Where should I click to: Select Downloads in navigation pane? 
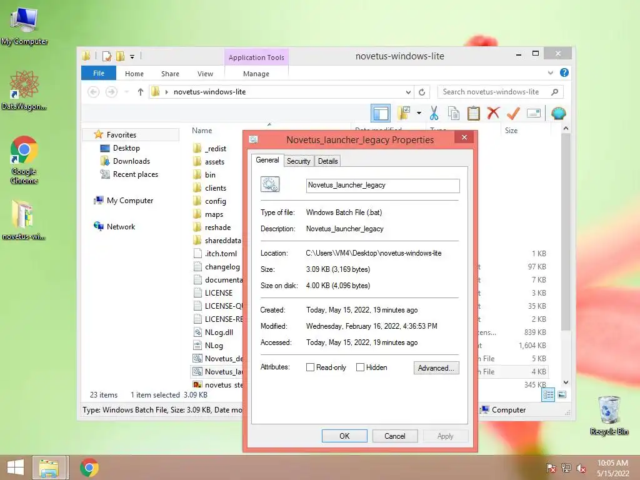point(131,161)
